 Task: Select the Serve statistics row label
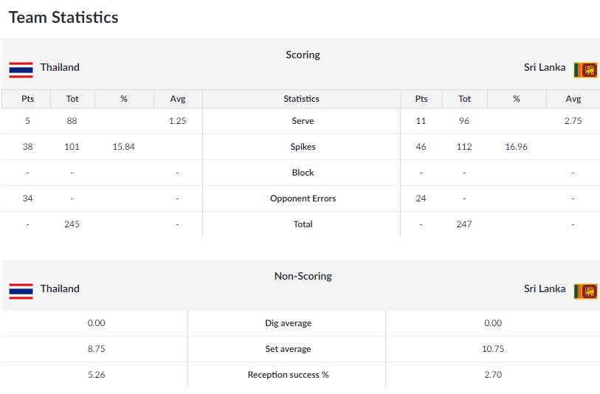[x=303, y=121]
